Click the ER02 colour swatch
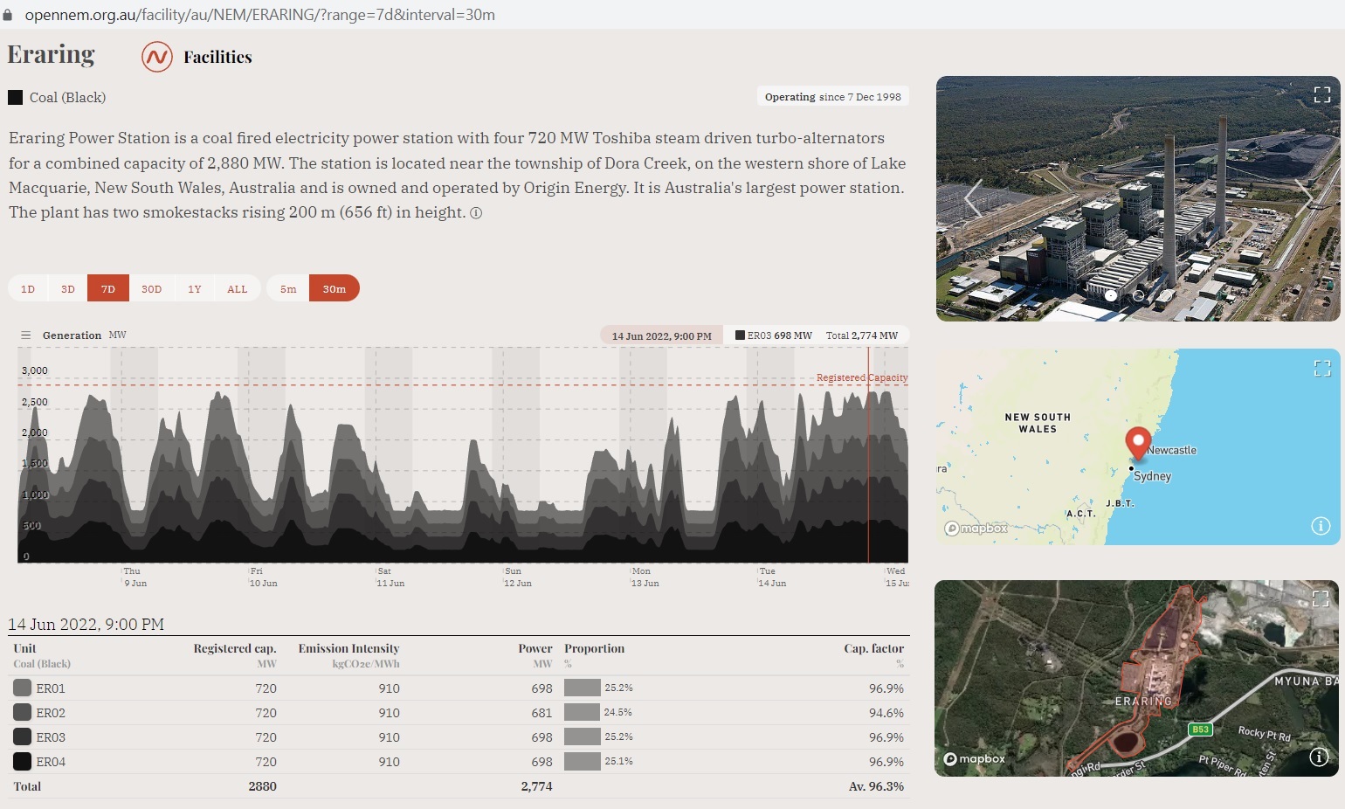Image resolution: width=1345 pixels, height=809 pixels. click(22, 712)
